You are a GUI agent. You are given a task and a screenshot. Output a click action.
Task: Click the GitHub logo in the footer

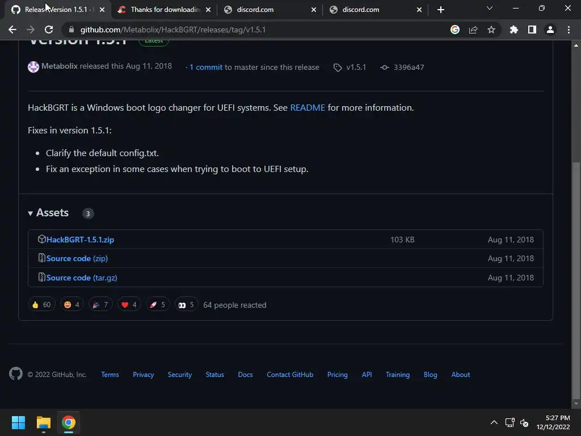[16, 374]
